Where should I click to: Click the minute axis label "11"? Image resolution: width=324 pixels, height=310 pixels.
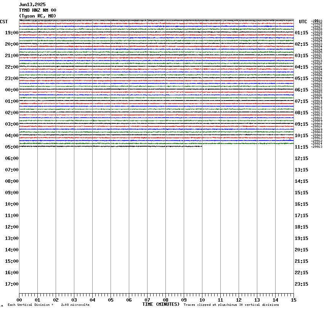pos(220,300)
